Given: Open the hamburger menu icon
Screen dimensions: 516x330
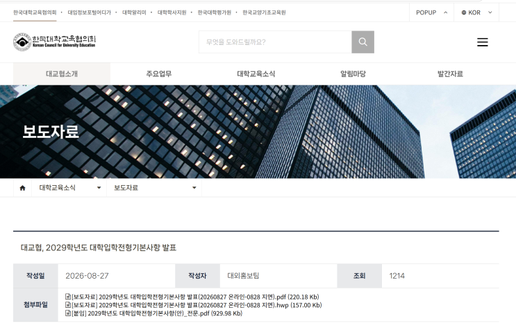Looking at the screenshot, I should [483, 42].
